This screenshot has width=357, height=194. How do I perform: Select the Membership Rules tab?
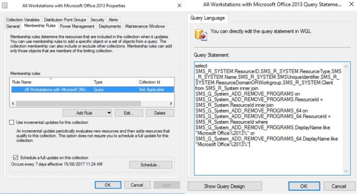tap(40, 26)
